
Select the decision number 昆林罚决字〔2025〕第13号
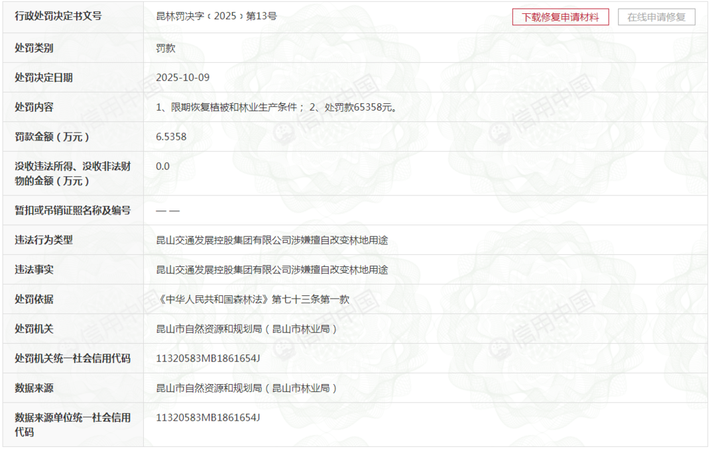click(x=216, y=16)
